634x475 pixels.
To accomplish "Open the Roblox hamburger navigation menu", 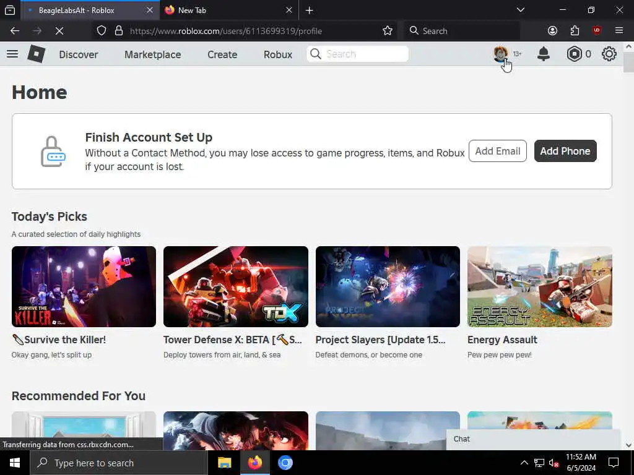I will pos(12,54).
